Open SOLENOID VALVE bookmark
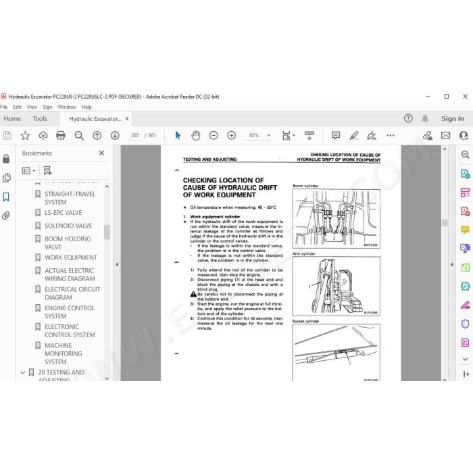473x473 pixels. 68,226
